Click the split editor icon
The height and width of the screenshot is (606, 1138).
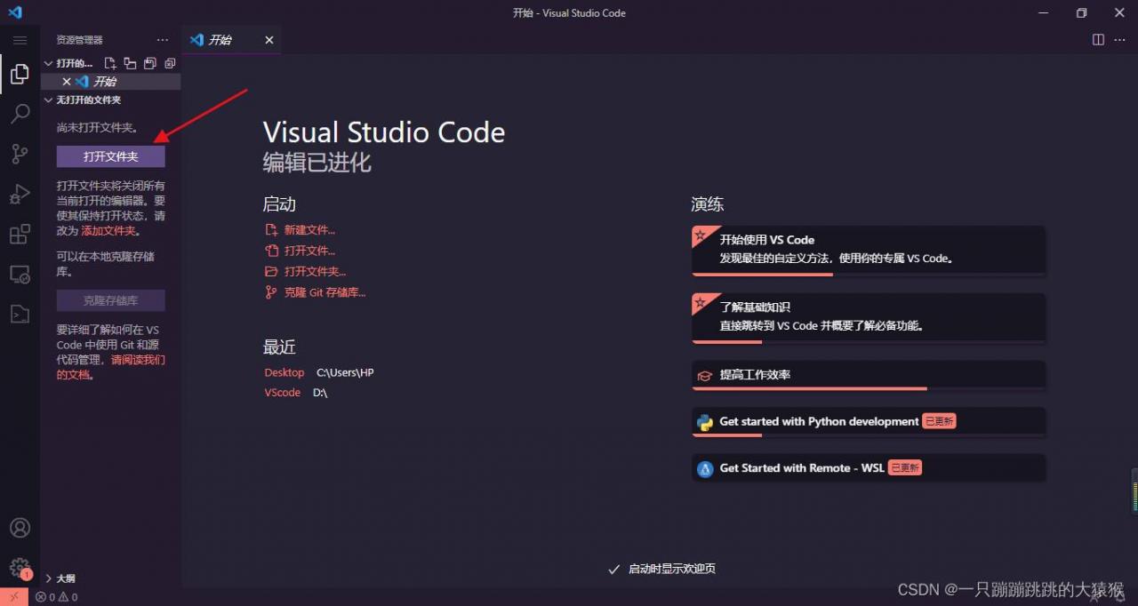[x=1098, y=40]
